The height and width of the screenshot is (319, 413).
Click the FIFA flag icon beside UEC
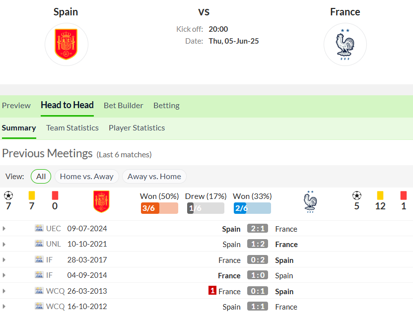[39, 228]
